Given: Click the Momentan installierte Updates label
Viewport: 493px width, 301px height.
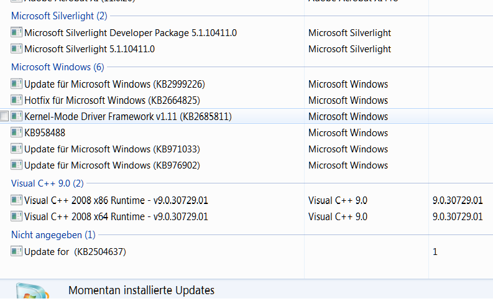Looking at the screenshot, I should [141, 290].
